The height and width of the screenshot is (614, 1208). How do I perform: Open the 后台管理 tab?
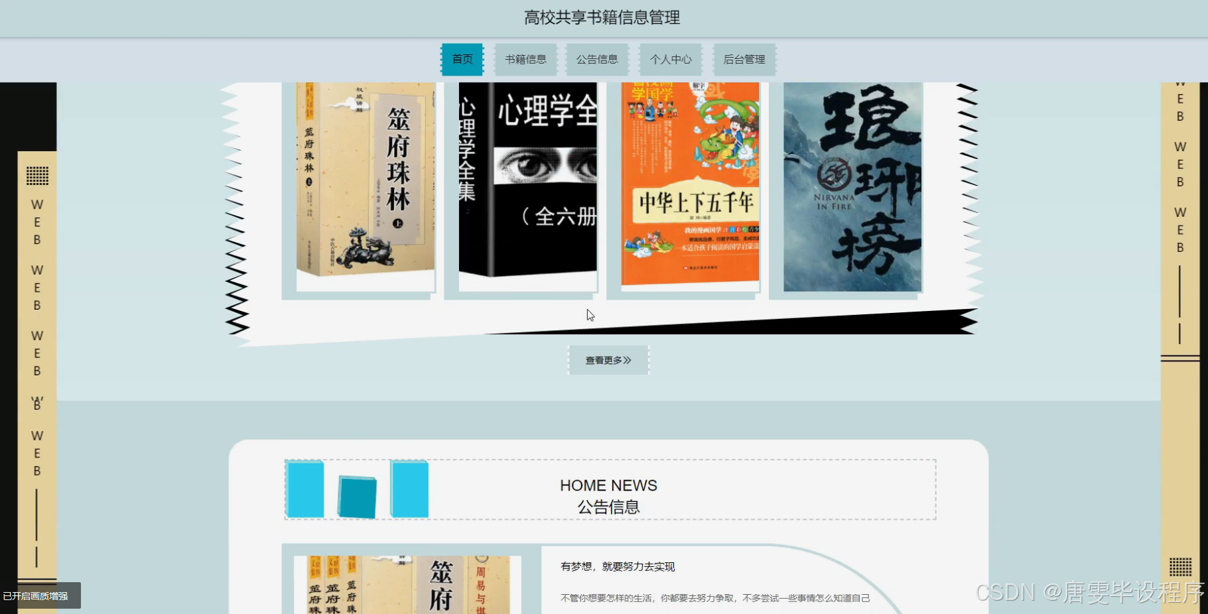pos(744,60)
